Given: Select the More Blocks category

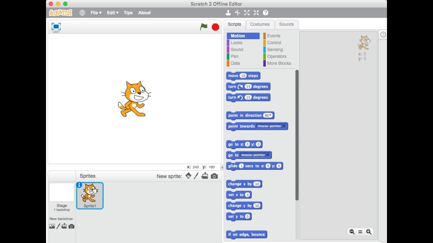Looking at the screenshot, I should (279, 63).
